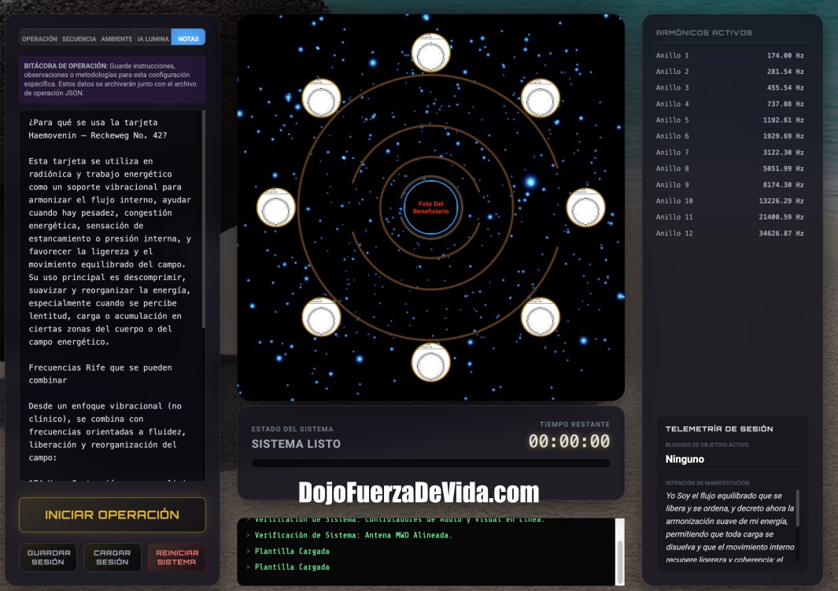This screenshot has height=591, width=838.
Task: Click the left-side card slot circle
Action: (x=276, y=208)
